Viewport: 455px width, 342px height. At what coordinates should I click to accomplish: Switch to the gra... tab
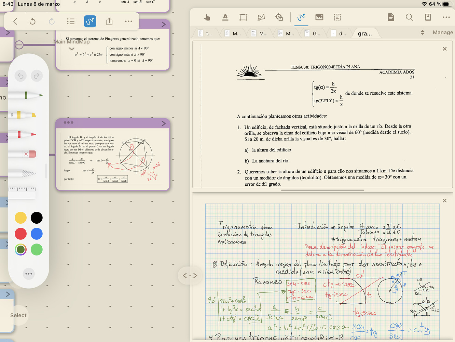366,33
